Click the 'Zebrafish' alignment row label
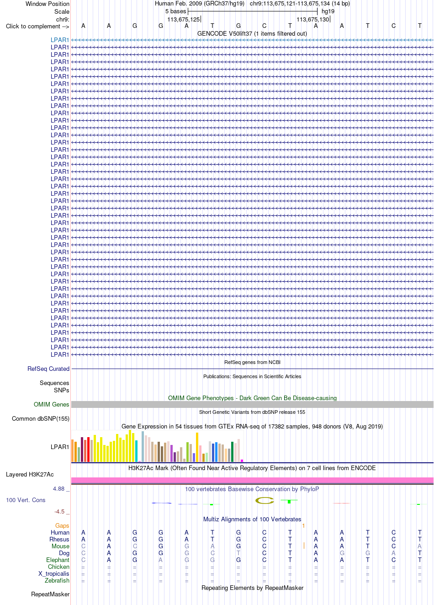 click(x=57, y=580)
